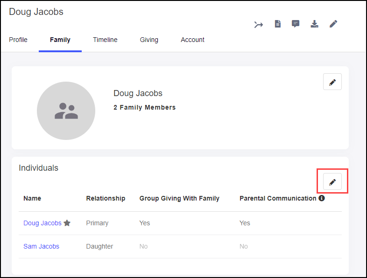Open the Sam Jacobs profile link
The image size is (367, 278).
click(x=41, y=246)
